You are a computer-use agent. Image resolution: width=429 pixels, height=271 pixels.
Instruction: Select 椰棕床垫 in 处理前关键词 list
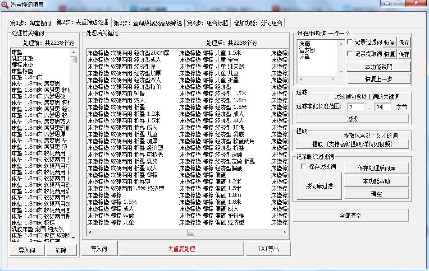tap(23, 65)
